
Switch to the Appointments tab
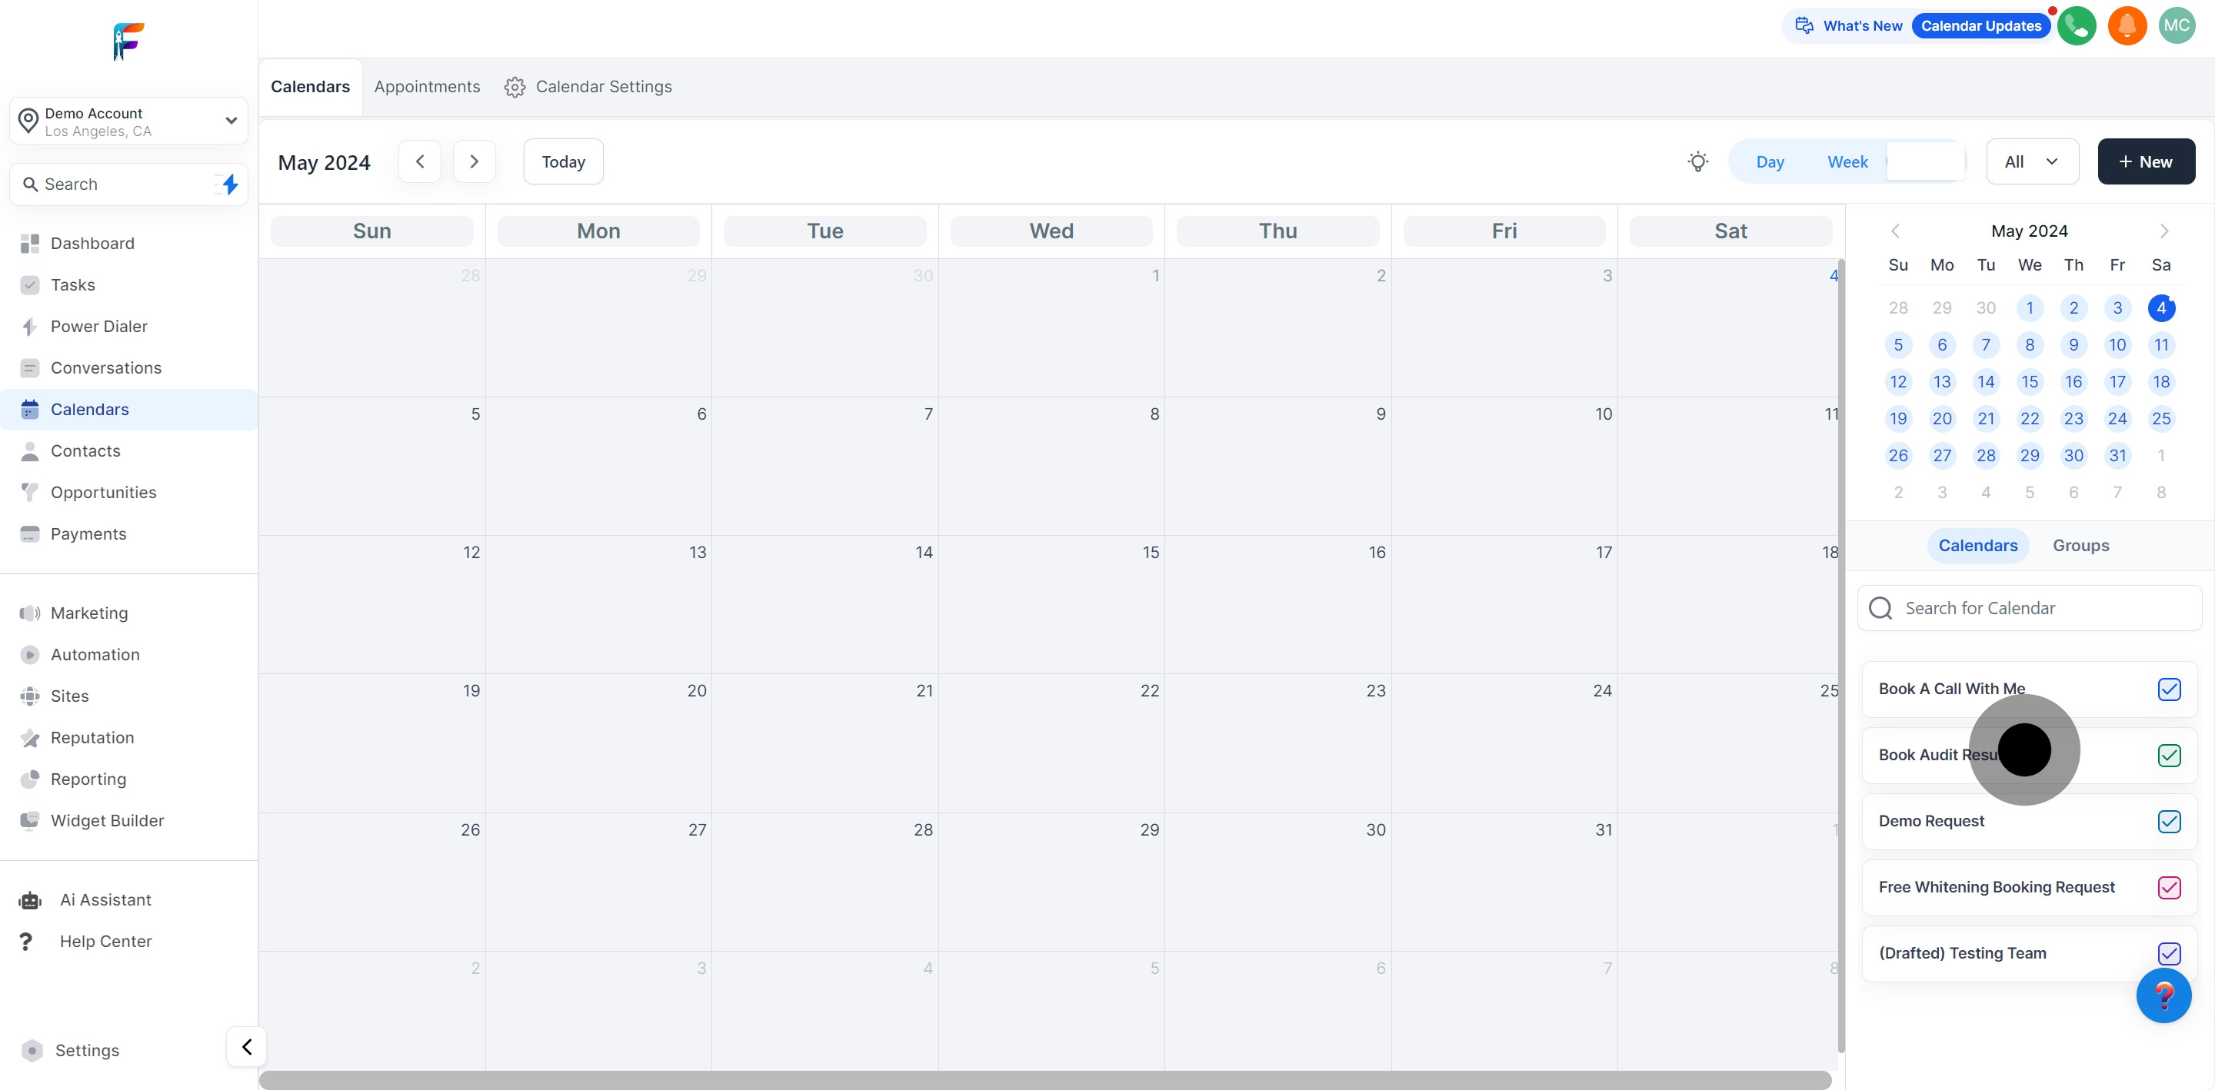[428, 87]
